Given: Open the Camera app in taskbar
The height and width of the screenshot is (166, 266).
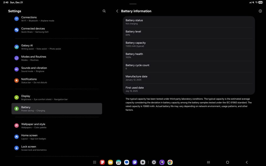Looking at the screenshot, I should pos(143,162).
